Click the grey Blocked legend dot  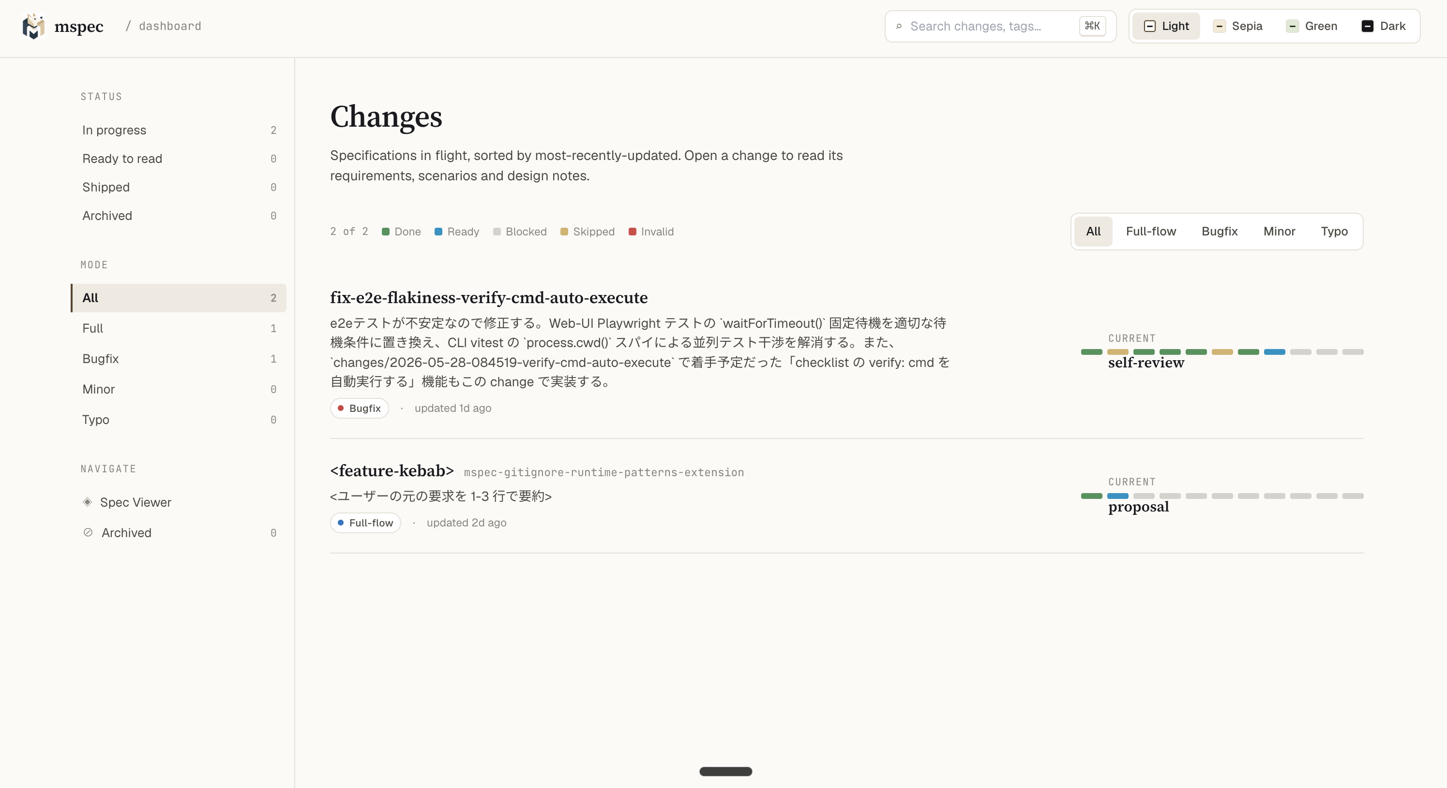point(497,232)
